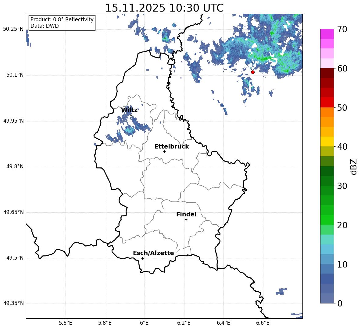
Task: Click the Ettelbruck city label
Action: [172, 147]
